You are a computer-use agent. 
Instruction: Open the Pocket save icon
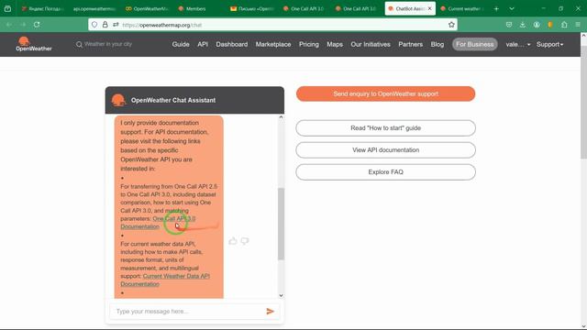pyautogui.click(x=509, y=25)
